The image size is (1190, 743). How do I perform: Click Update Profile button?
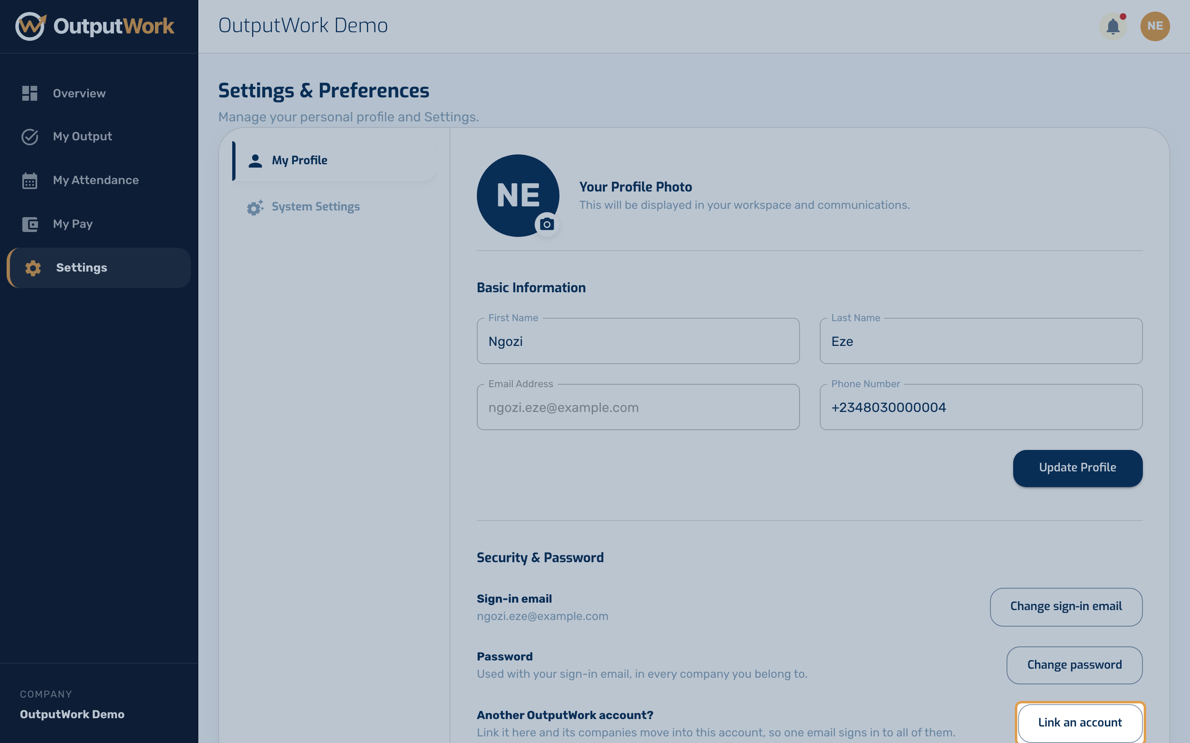coord(1077,468)
